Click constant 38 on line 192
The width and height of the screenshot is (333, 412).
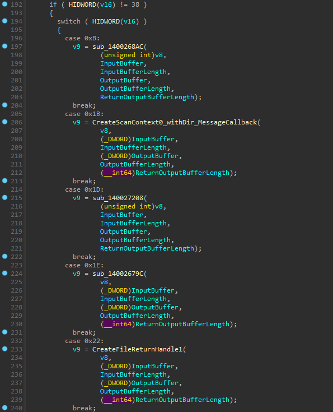coord(135,4)
